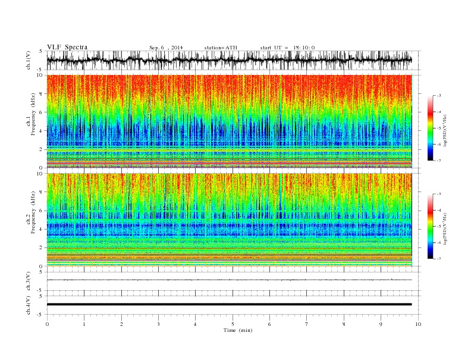This screenshot has width=471, height=364.
Task: Click inside the ch.1 spectrogram panel
Action: pos(230,121)
